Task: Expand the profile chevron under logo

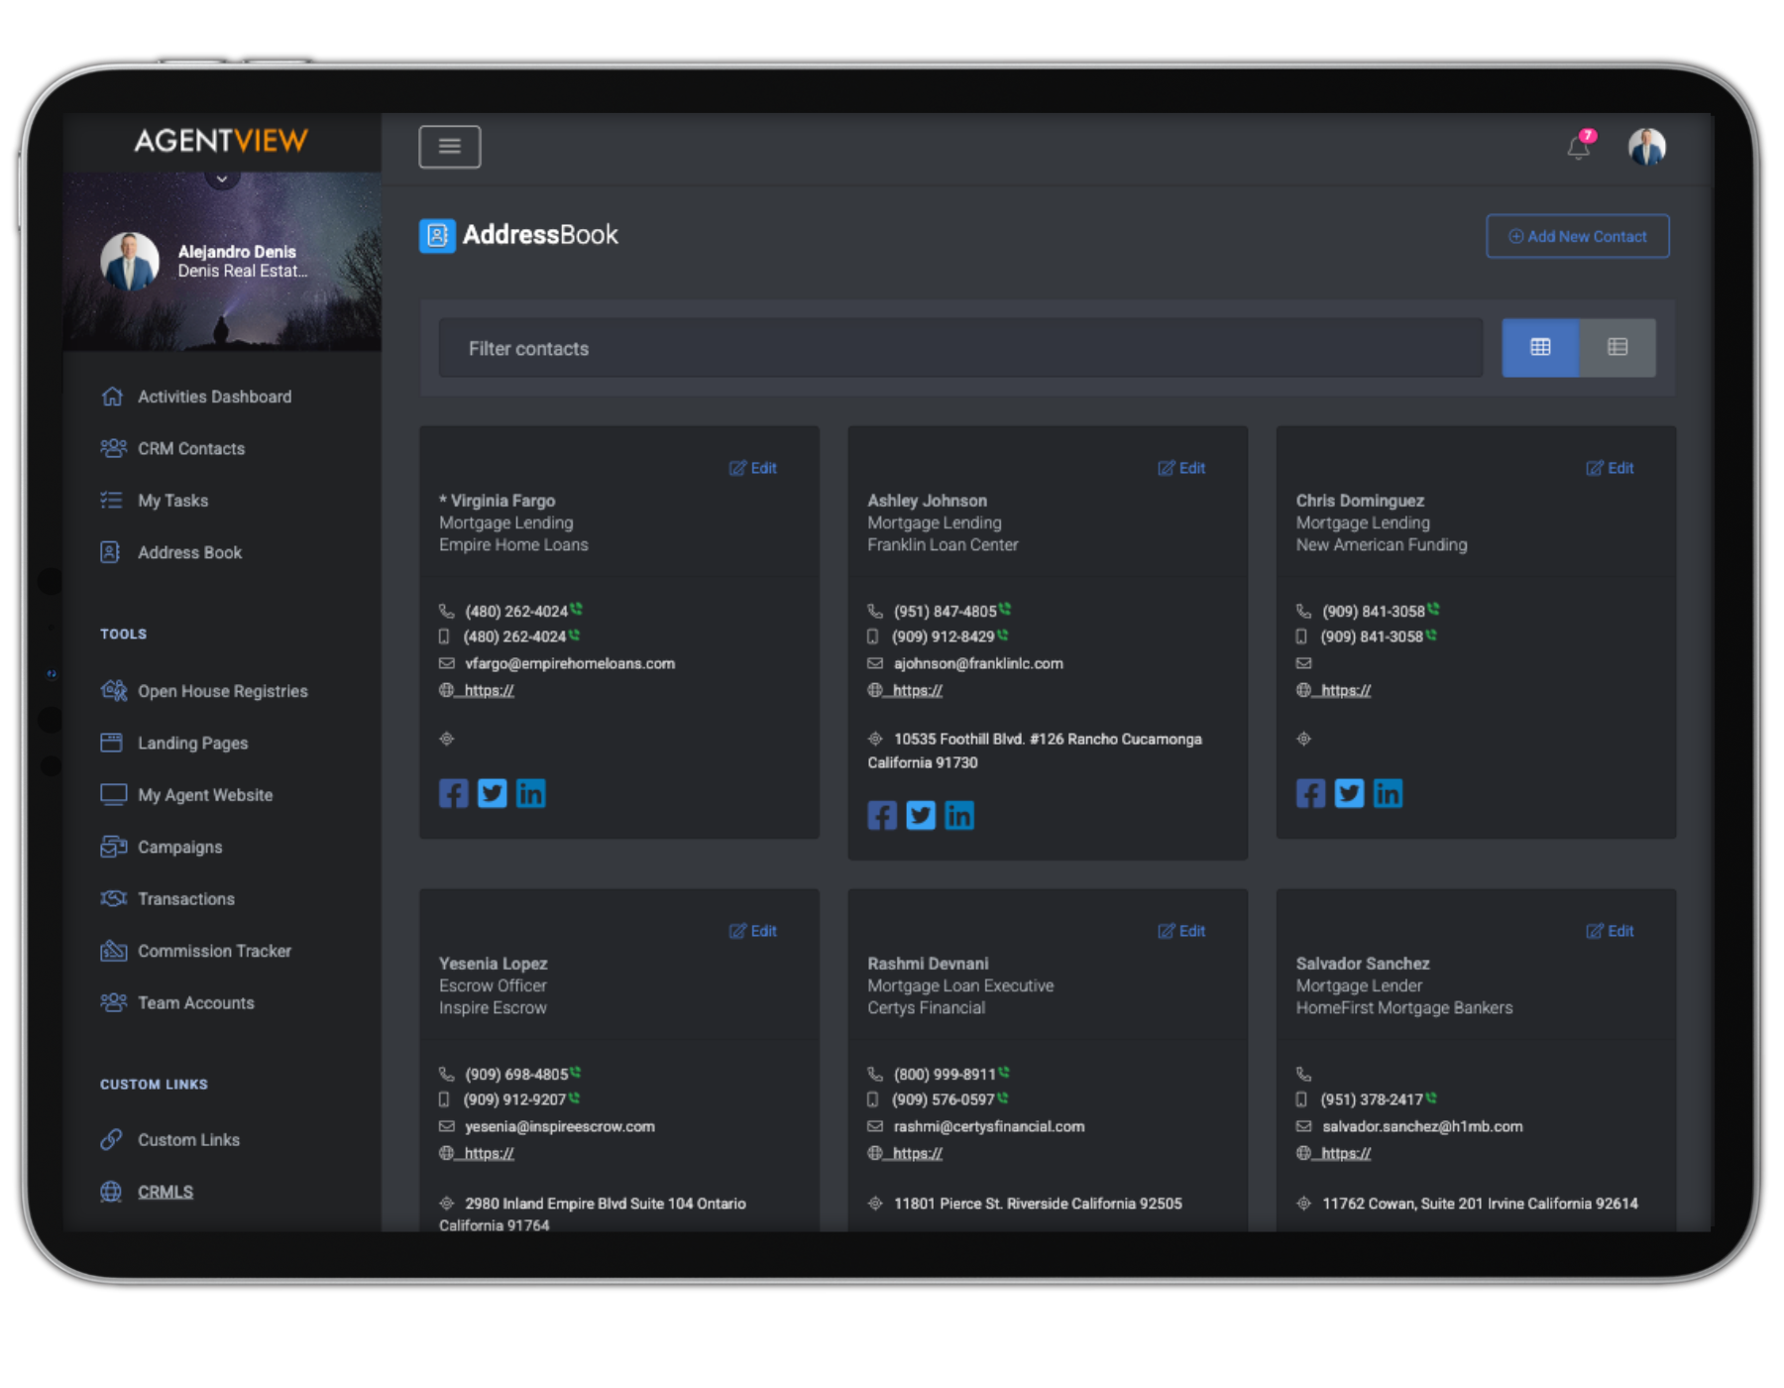Action: pyautogui.click(x=222, y=178)
